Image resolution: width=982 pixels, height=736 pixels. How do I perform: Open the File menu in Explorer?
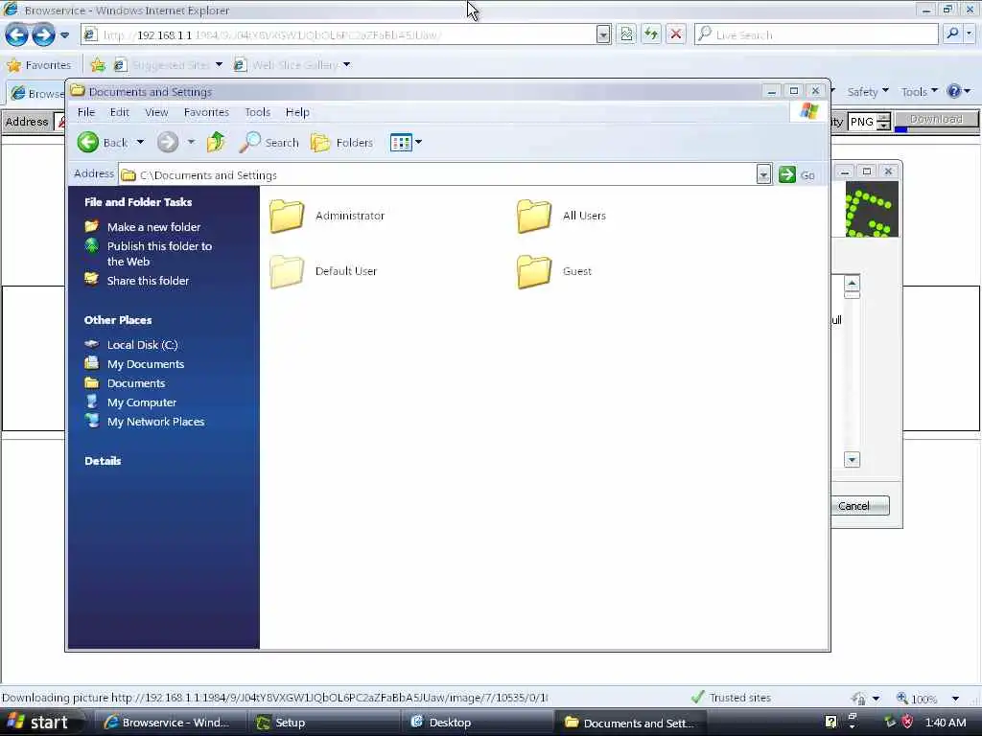pyautogui.click(x=86, y=112)
